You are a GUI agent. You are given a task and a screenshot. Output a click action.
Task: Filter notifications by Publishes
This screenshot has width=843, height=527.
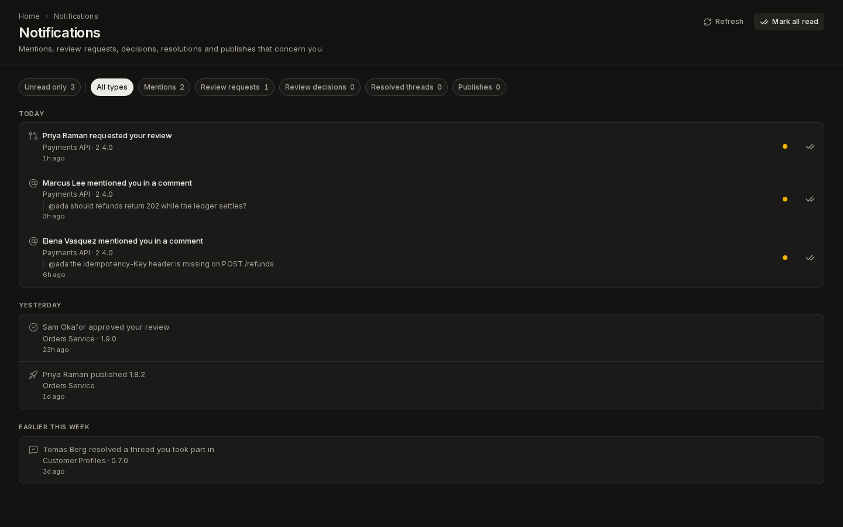(x=479, y=87)
